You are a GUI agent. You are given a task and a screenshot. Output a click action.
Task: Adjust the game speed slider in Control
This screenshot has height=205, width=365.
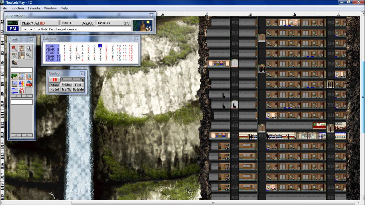[72, 79]
